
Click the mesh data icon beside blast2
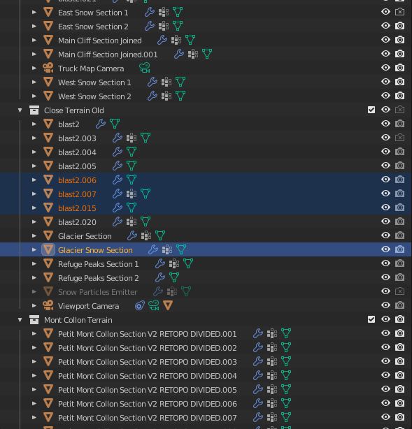tap(115, 124)
